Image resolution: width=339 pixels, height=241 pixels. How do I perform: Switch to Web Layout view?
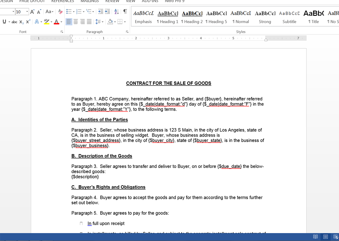[335, 237]
